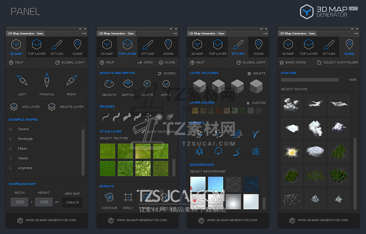This screenshot has height=234, width=366.
Task: Click Basic Icons star button
Action: [x=292, y=63]
